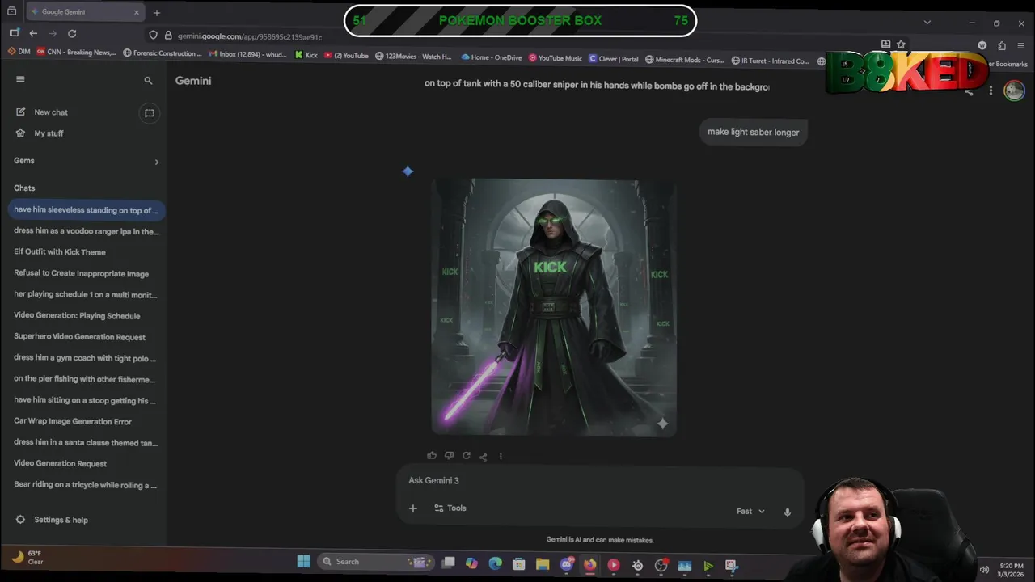1035x582 pixels.
Task: Open the Google account avatar
Action: click(1014, 91)
